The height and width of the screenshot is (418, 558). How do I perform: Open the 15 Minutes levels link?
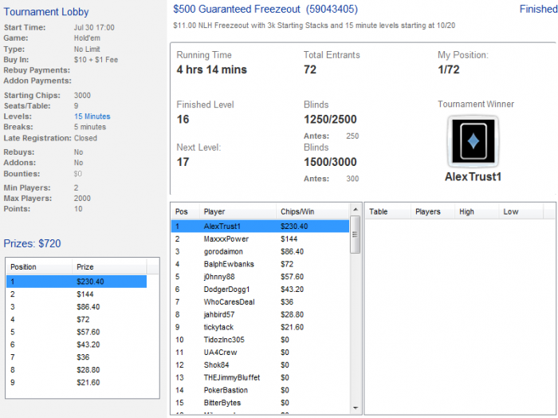pyautogui.click(x=92, y=116)
